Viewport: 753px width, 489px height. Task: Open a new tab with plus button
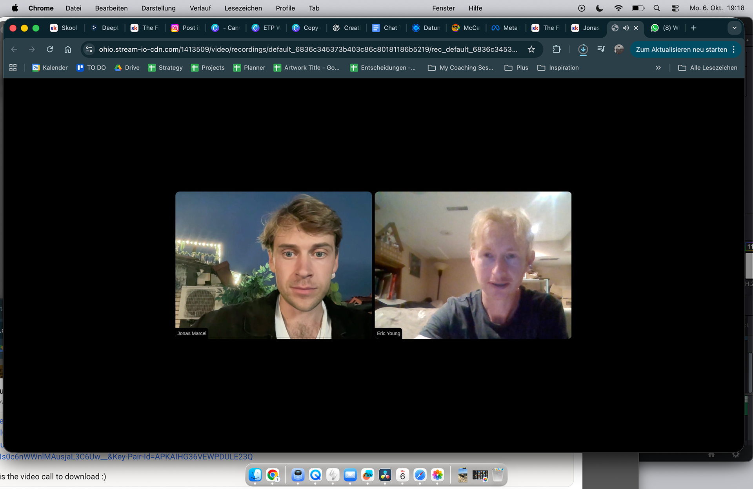pyautogui.click(x=694, y=28)
